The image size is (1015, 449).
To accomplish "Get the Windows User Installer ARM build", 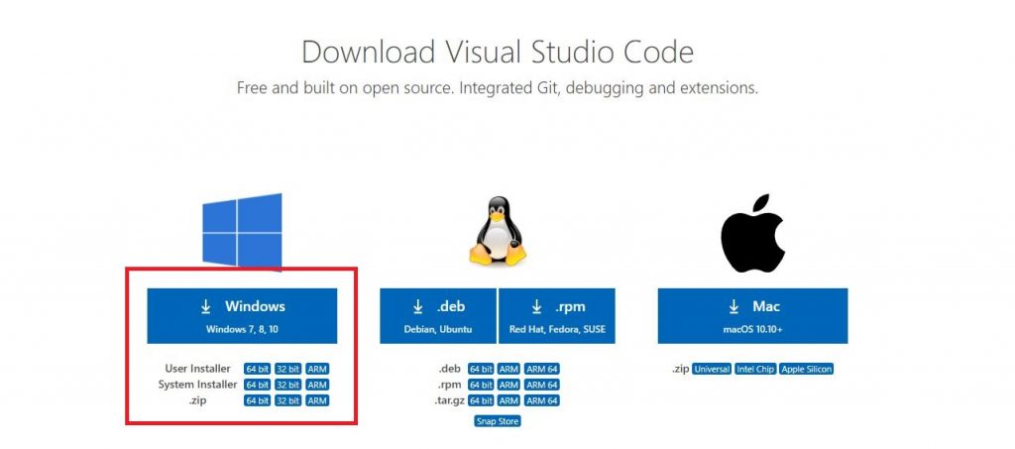I will tap(317, 370).
